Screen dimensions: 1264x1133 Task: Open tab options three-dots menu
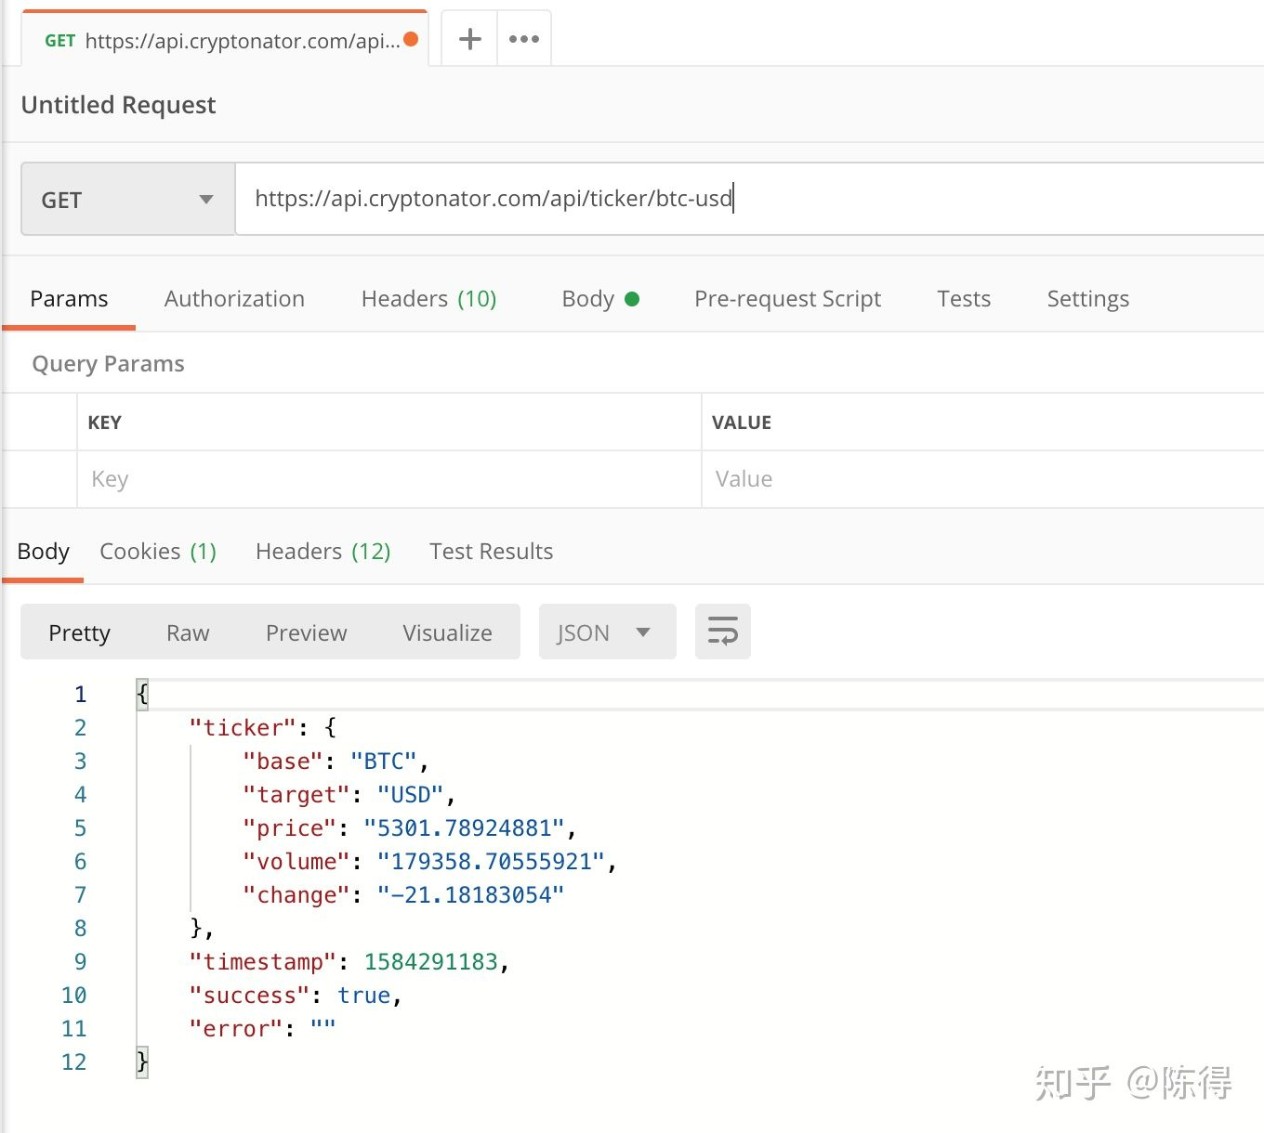(524, 39)
